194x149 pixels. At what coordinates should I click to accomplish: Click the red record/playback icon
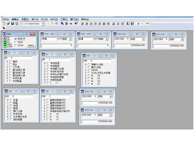coord(4,28)
